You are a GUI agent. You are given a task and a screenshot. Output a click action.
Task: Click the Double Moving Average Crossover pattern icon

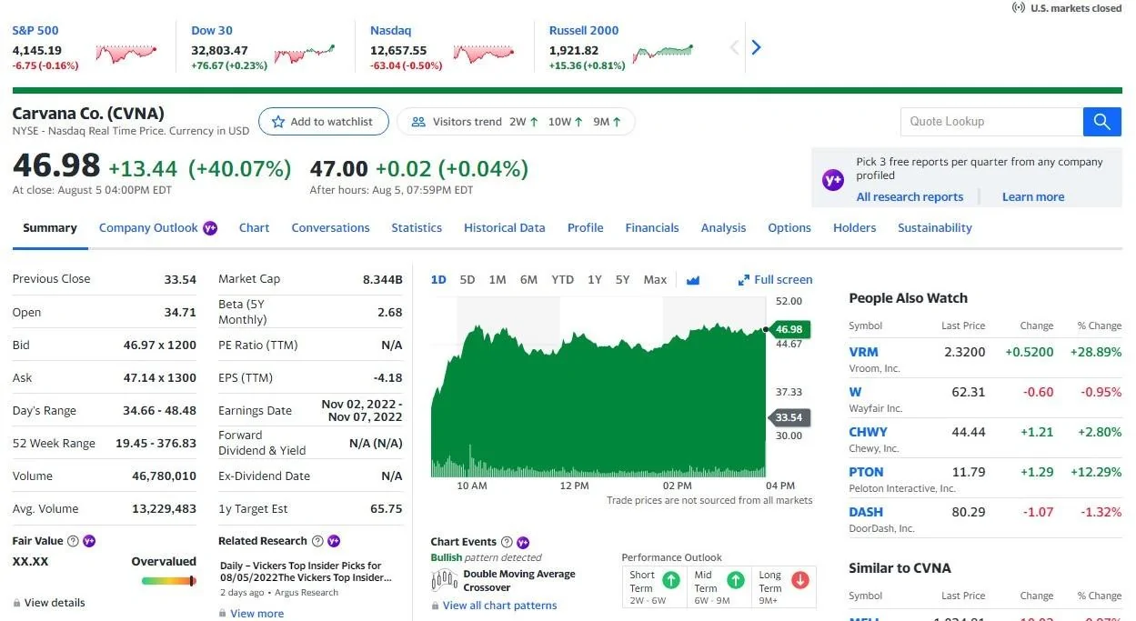tap(444, 580)
